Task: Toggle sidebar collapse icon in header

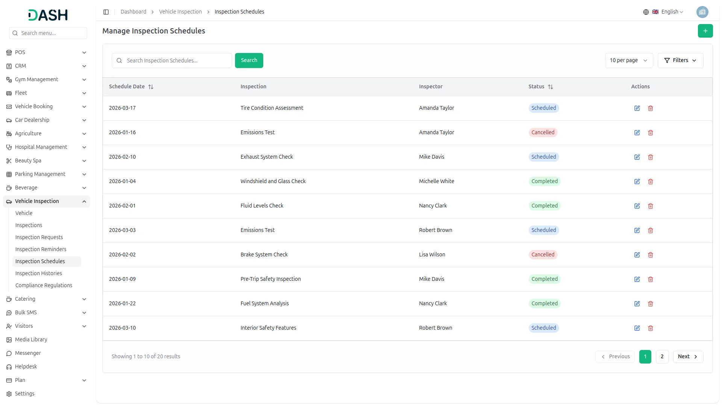Action: click(x=106, y=12)
